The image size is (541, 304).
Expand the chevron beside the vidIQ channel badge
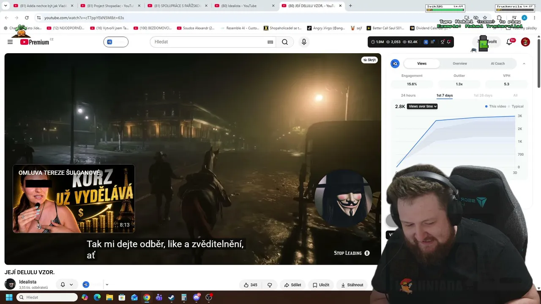click(x=107, y=285)
